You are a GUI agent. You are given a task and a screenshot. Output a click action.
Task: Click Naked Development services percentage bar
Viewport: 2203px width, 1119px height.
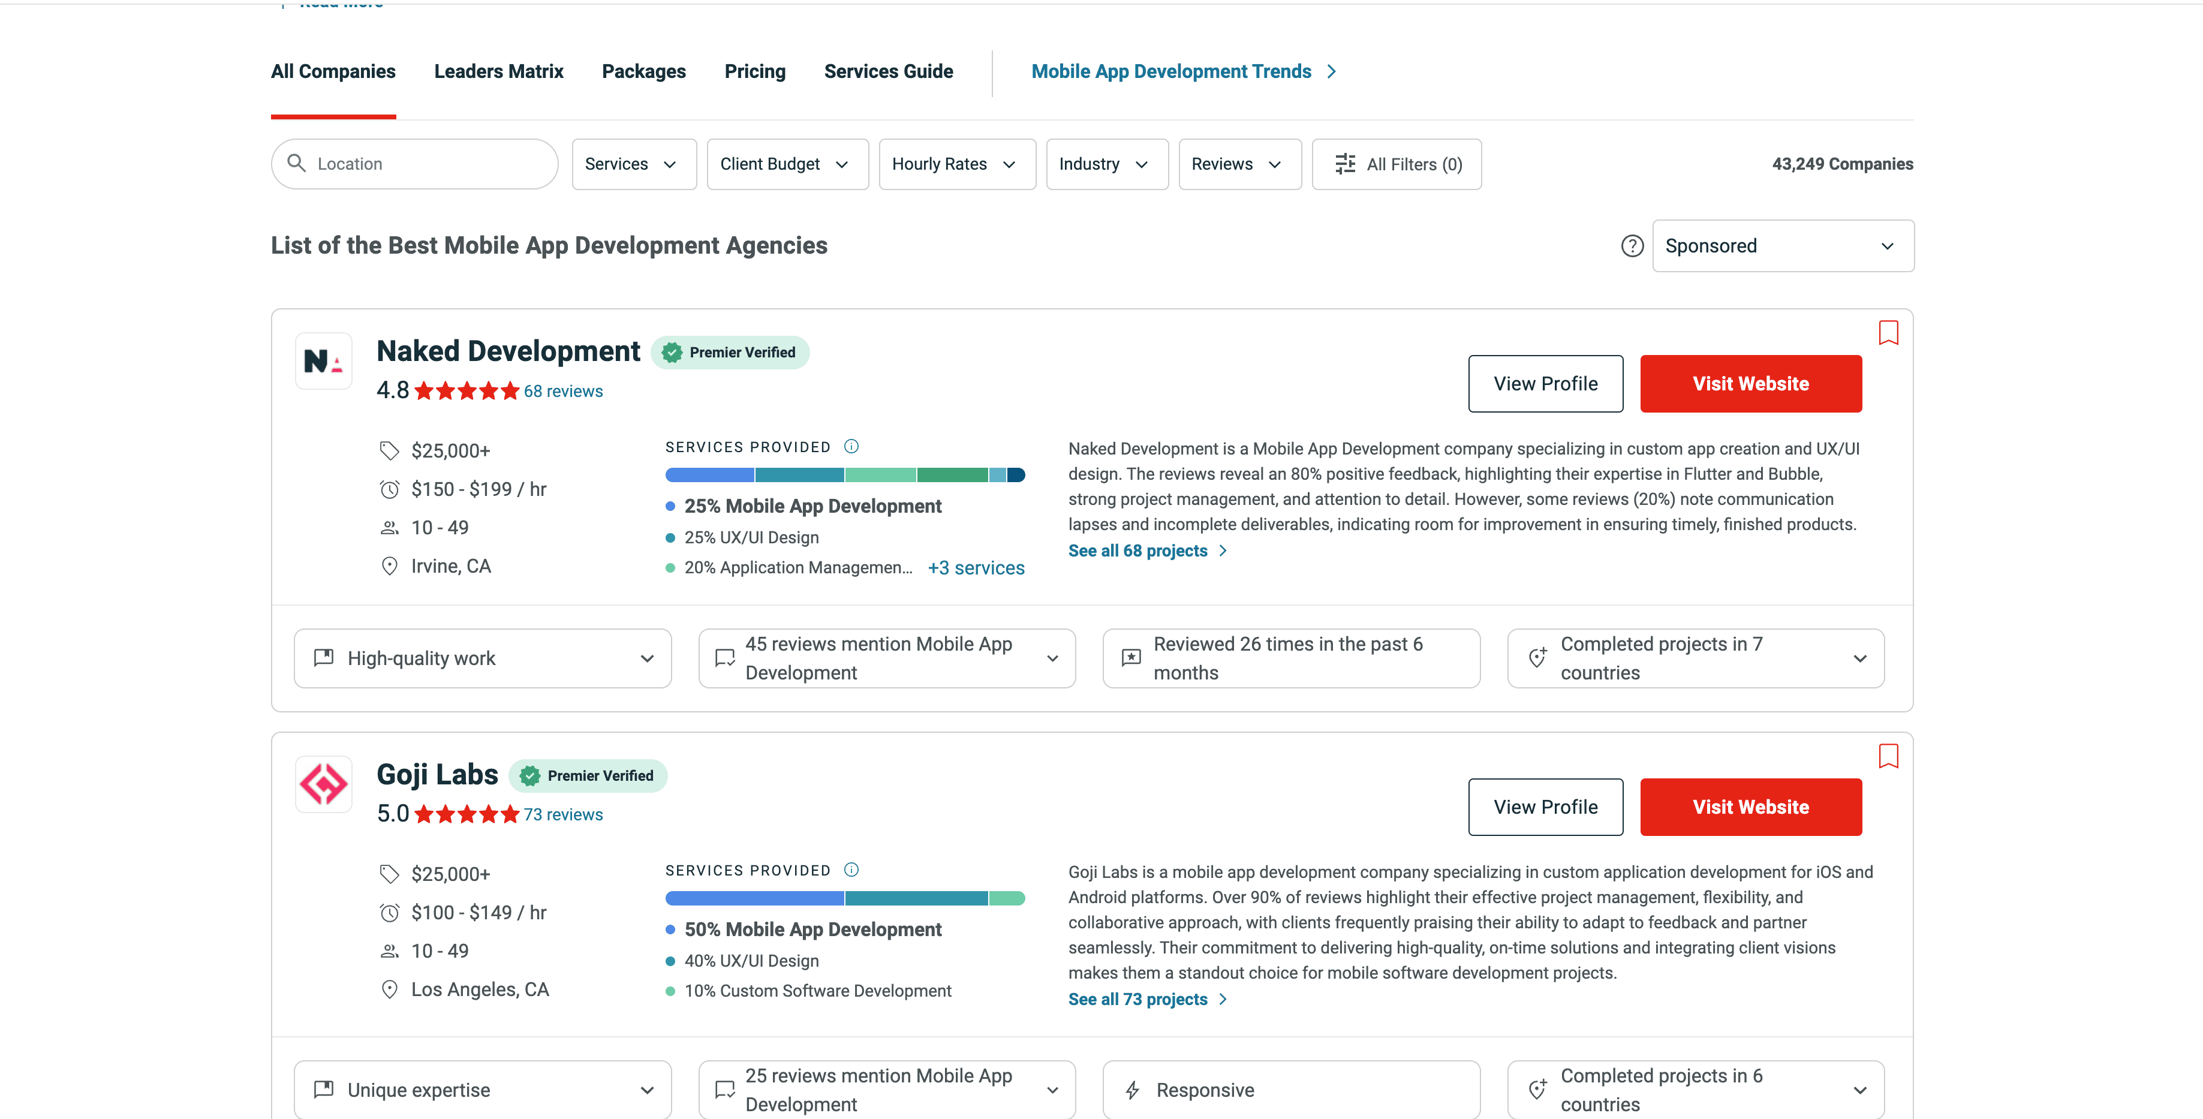pyautogui.click(x=844, y=476)
